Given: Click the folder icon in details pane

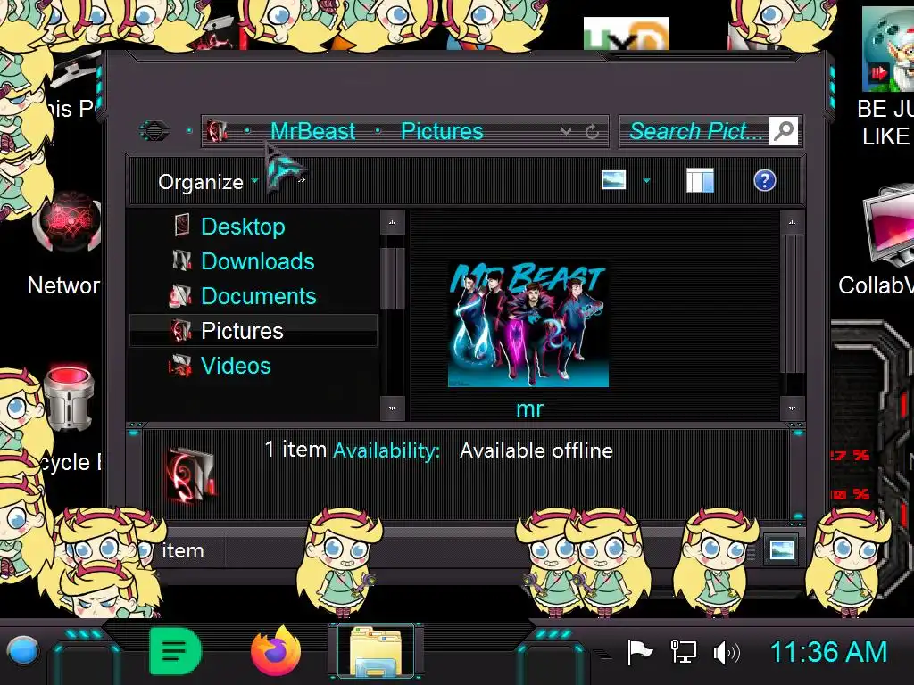Looking at the screenshot, I should (192, 475).
